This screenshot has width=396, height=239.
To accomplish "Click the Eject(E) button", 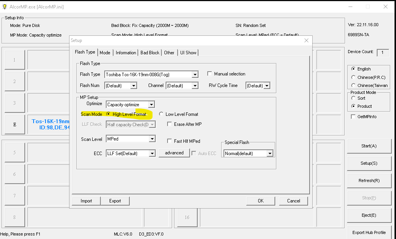I will [369, 215].
